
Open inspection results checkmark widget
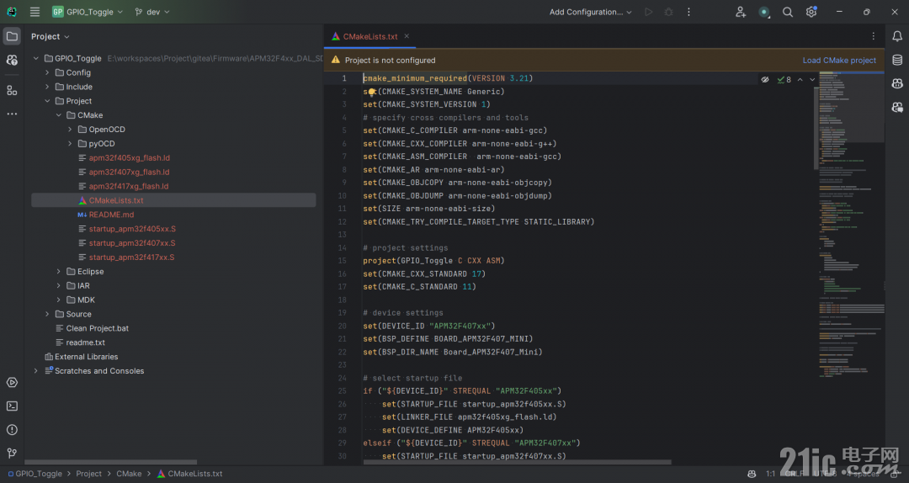point(784,79)
